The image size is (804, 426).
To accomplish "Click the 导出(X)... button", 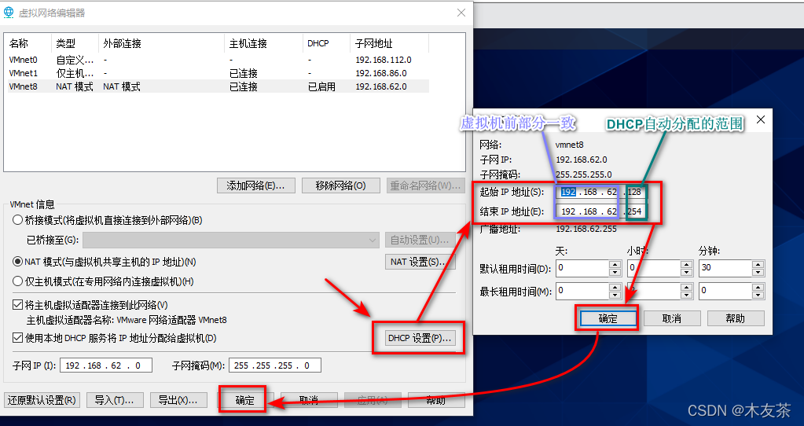I will [178, 400].
